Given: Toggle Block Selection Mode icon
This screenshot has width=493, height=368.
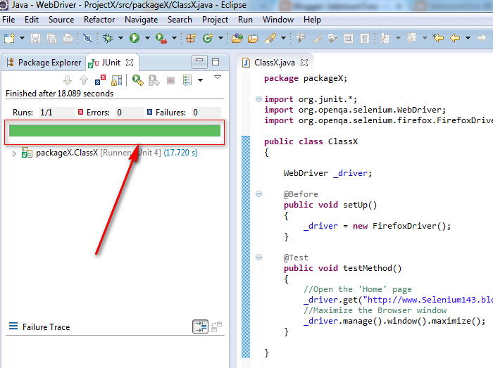Looking at the screenshot, I should [x=349, y=38].
